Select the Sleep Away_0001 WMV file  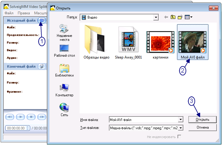tap(128, 42)
